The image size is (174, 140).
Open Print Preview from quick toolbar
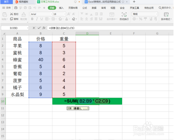(x=30, y=8)
